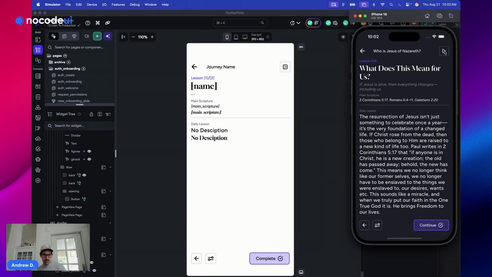Open the Simulator Edit menu
The image size is (492, 277).
pos(79,5)
